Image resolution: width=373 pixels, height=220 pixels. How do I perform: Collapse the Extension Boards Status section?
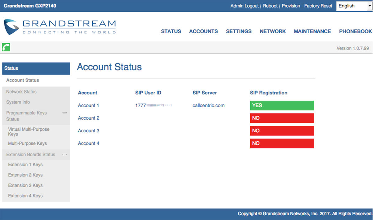(65, 154)
